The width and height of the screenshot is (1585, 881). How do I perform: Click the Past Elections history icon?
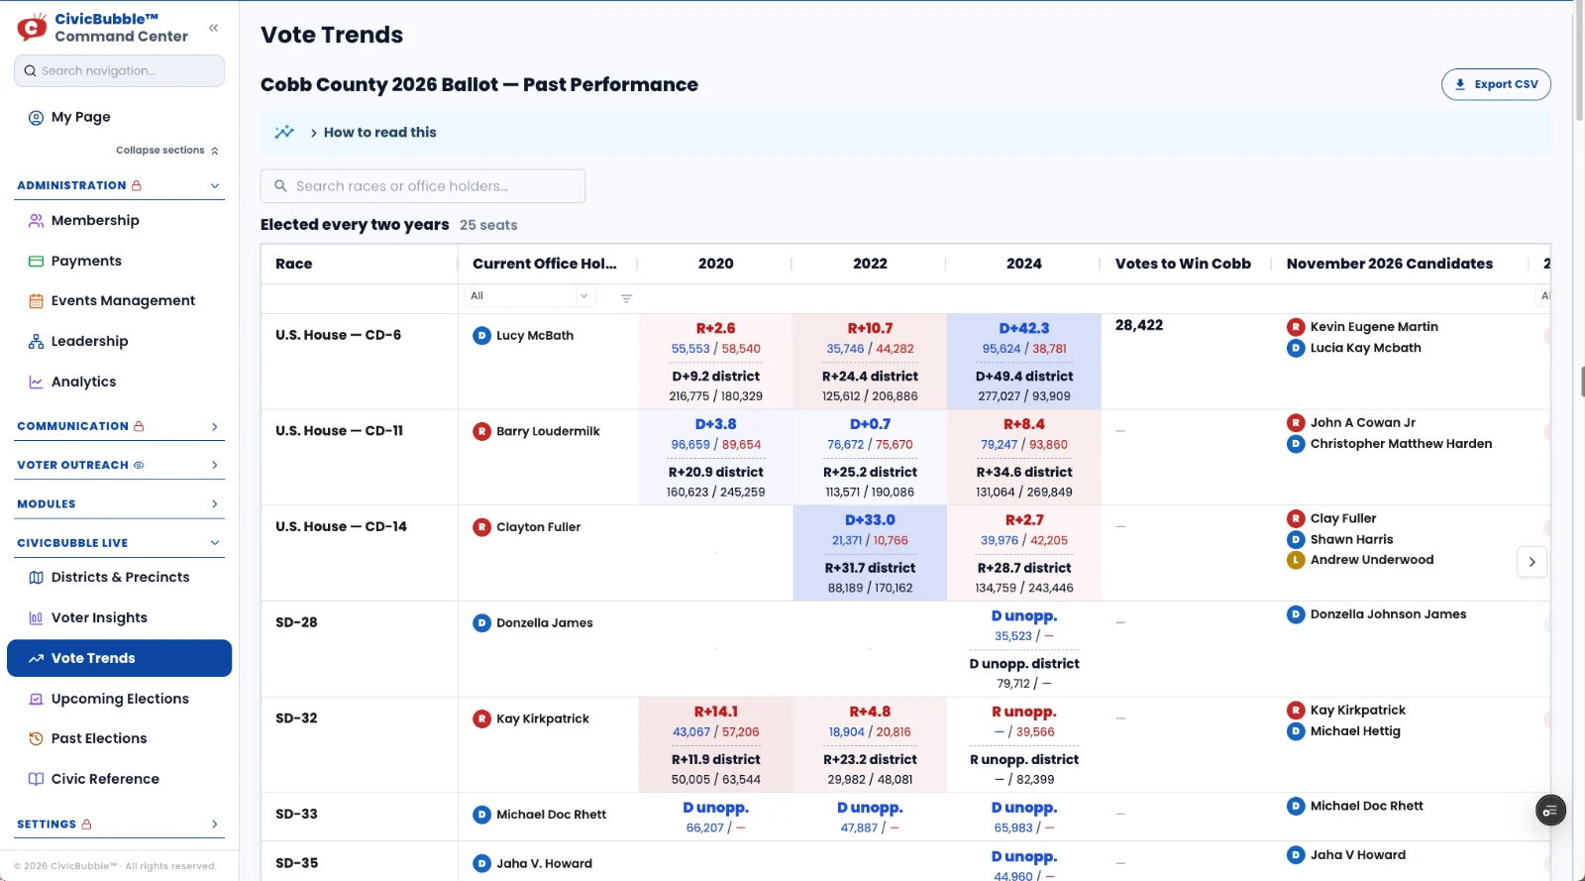(x=36, y=739)
